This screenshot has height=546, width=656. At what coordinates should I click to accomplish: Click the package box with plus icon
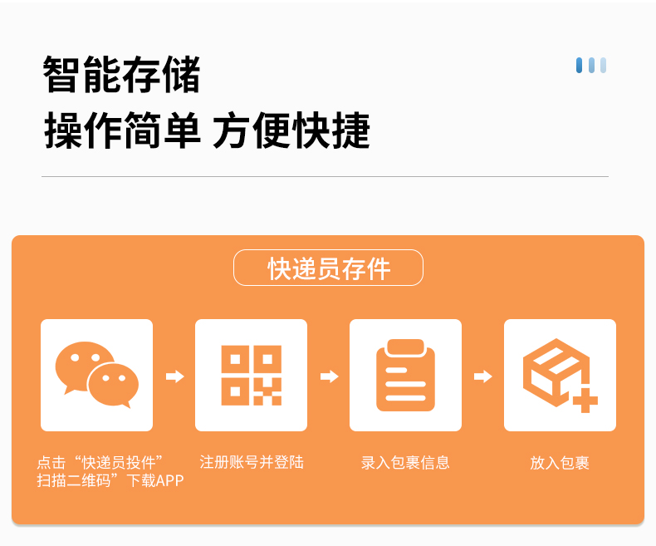pos(560,375)
